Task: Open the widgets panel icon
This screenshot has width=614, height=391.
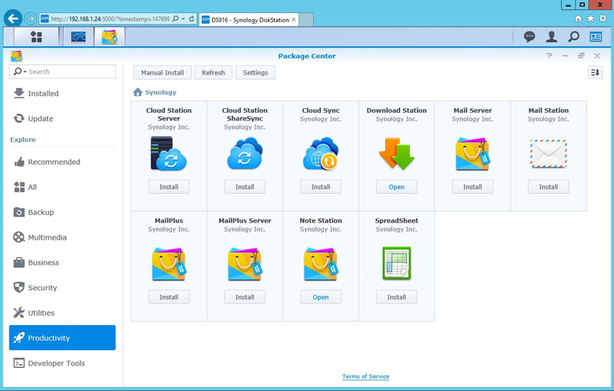Action: [596, 37]
